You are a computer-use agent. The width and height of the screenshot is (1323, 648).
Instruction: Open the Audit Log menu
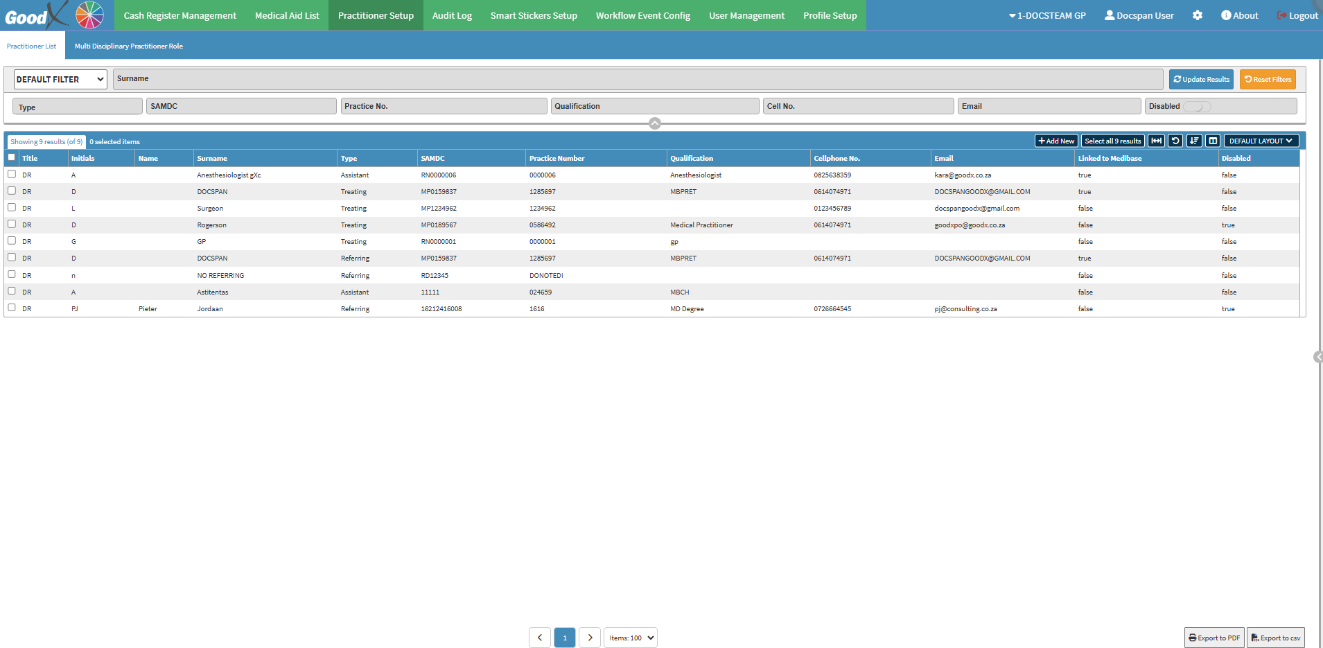(x=452, y=15)
